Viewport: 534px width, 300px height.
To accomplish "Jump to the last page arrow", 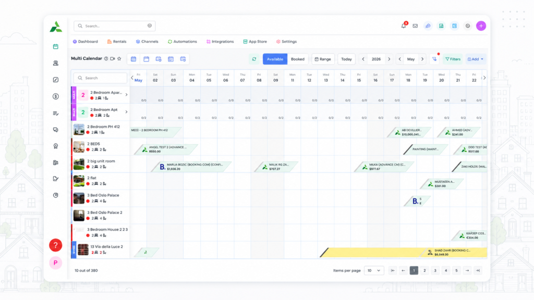I will [x=478, y=271].
